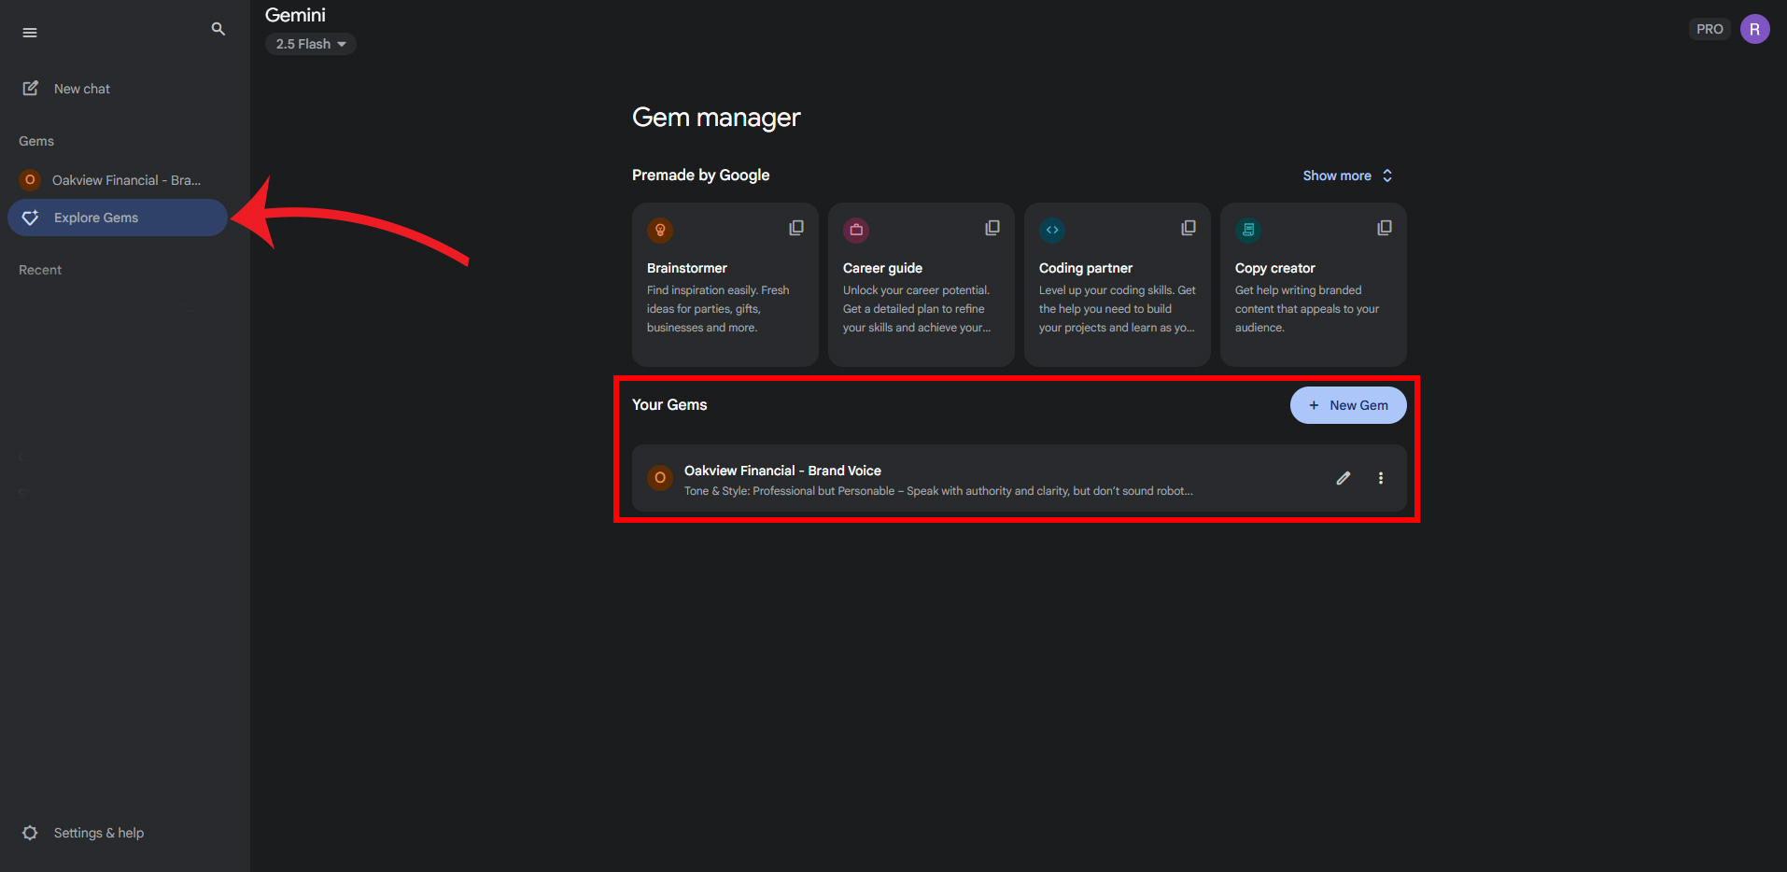Click the Explore Gems diamond icon
The width and height of the screenshot is (1787, 872).
pos(30,217)
